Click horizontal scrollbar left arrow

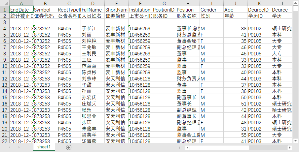[187, 147]
